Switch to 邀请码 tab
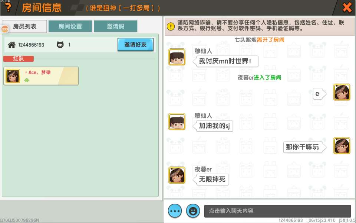This screenshot has width=356, height=223. pyautogui.click(x=115, y=26)
